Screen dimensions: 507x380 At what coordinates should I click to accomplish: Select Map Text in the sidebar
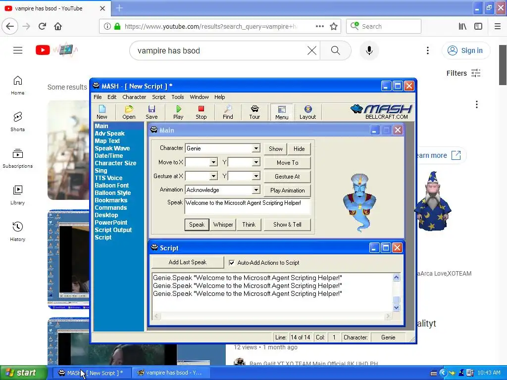[107, 141]
